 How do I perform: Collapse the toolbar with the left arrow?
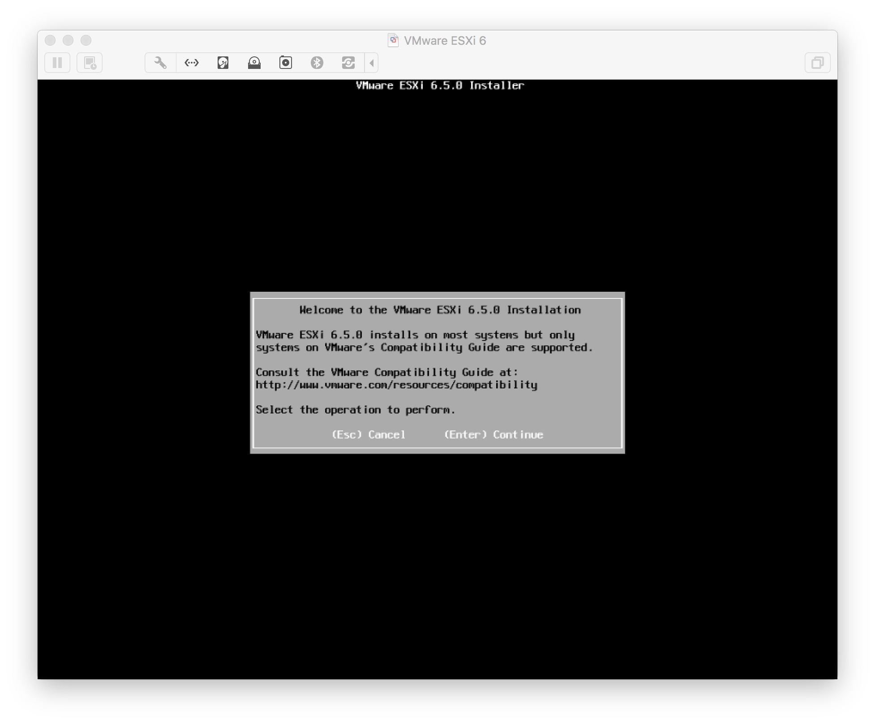[x=371, y=63]
